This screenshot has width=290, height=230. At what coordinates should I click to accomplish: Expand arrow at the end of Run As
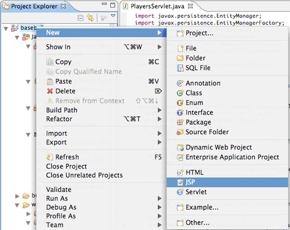[x=159, y=198]
